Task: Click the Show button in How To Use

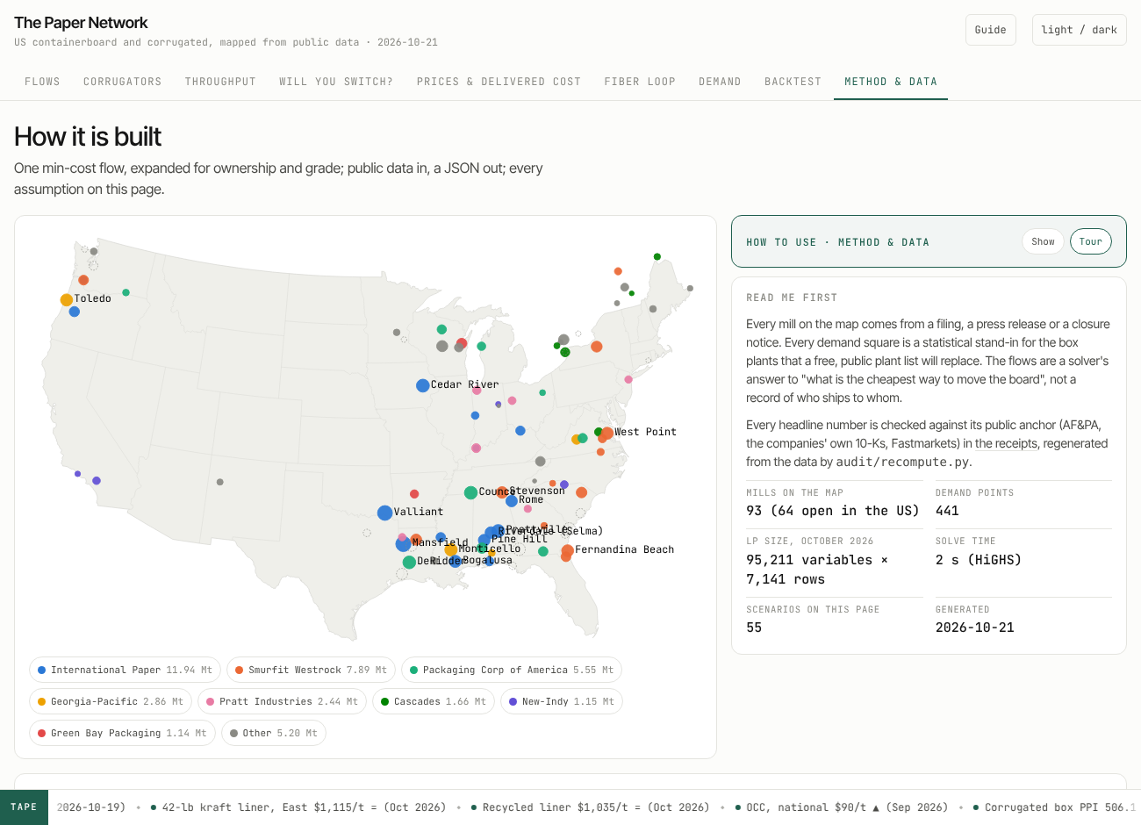Action: [1043, 241]
